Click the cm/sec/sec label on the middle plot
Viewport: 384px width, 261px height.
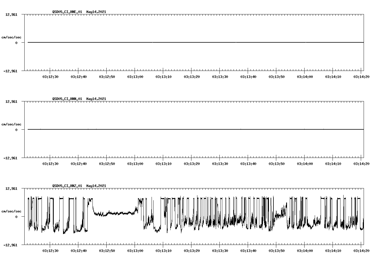point(12,124)
